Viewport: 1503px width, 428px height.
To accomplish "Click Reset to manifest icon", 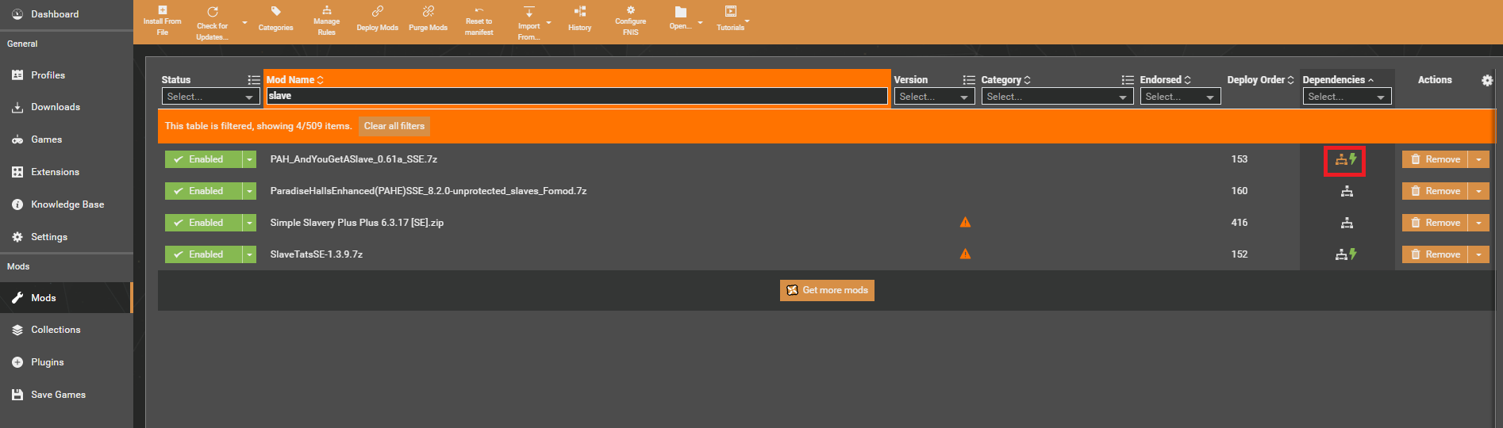I will [479, 21].
